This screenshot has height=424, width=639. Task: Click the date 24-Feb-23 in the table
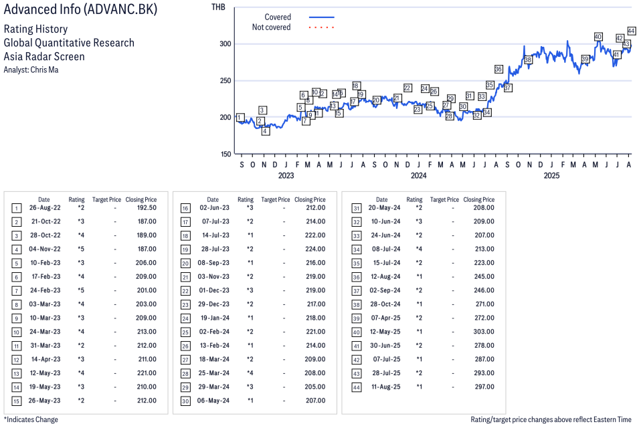click(45, 290)
